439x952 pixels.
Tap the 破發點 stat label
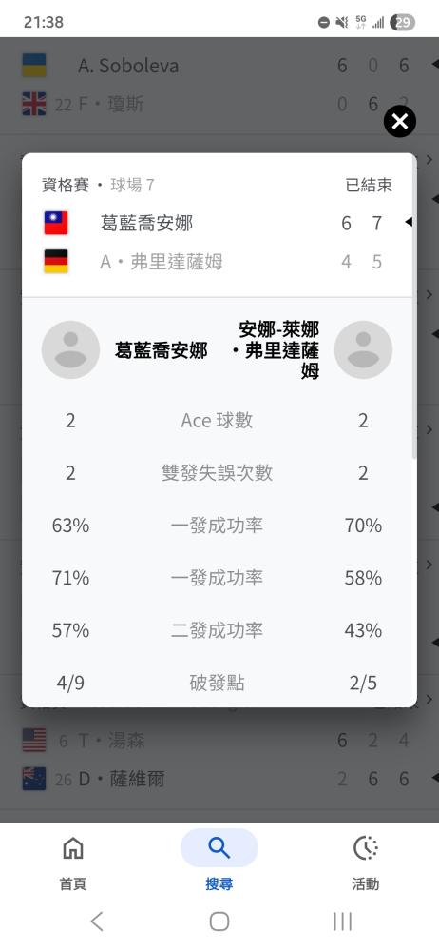point(217,683)
